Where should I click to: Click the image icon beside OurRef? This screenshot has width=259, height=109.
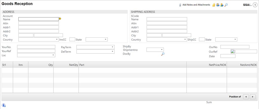233,51
